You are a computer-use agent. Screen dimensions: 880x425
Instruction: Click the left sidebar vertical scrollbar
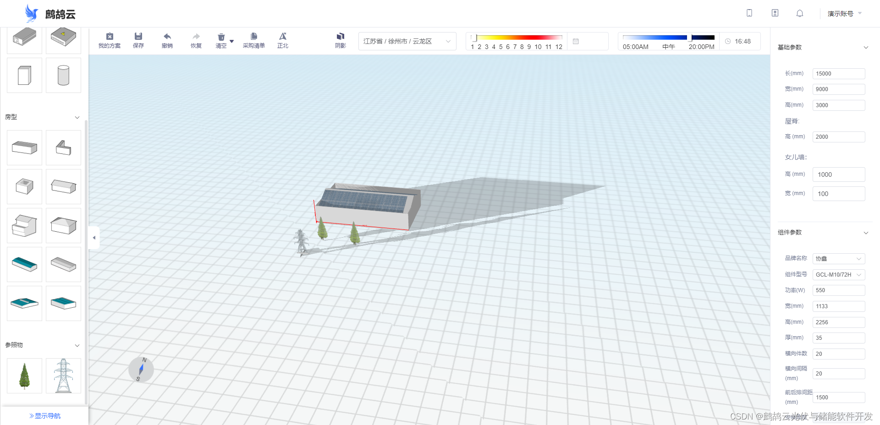(x=86, y=263)
